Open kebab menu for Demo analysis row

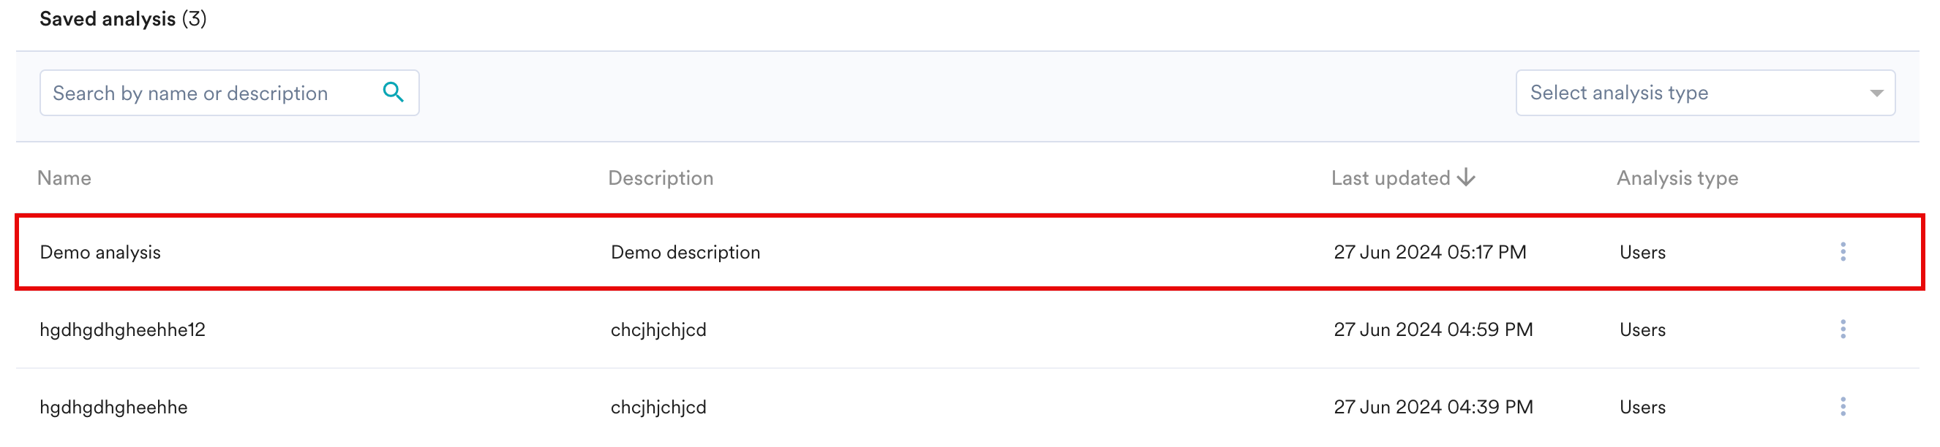pyautogui.click(x=1842, y=251)
